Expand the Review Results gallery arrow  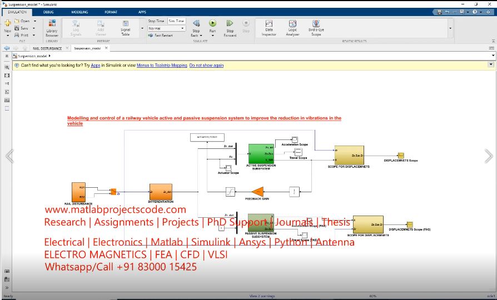450,28
